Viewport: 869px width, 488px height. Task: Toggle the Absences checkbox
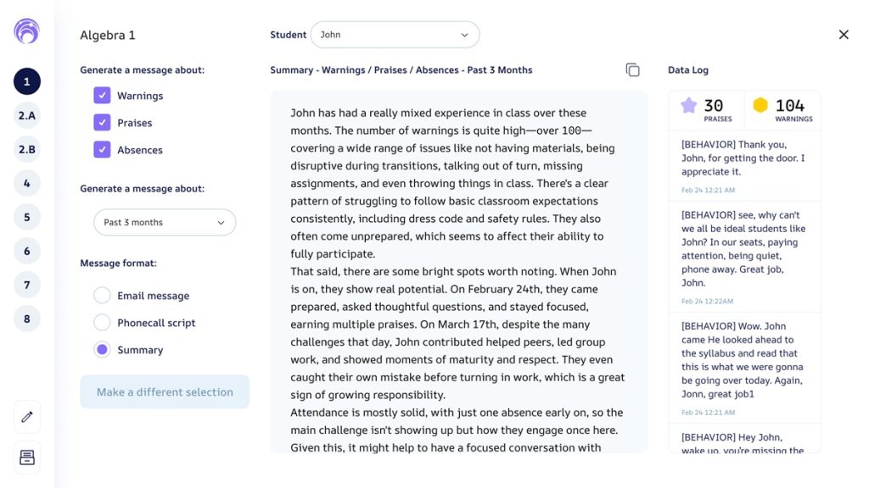tap(102, 149)
